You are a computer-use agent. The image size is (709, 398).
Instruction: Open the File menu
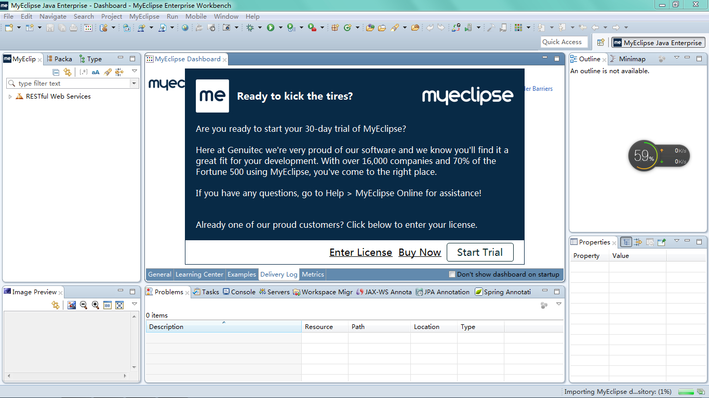point(8,17)
